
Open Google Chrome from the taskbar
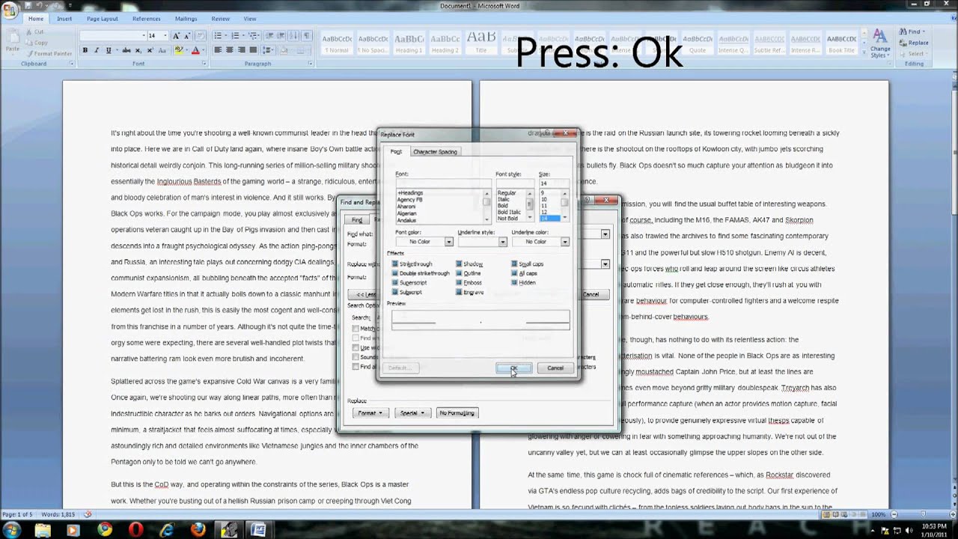pos(105,529)
